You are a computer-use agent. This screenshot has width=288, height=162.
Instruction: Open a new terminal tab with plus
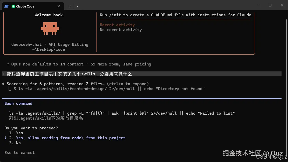[70, 6]
